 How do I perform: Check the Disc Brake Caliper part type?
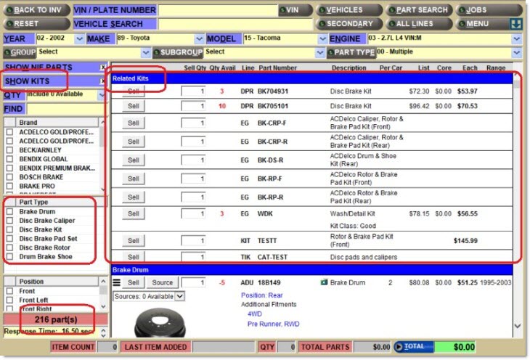9,221
